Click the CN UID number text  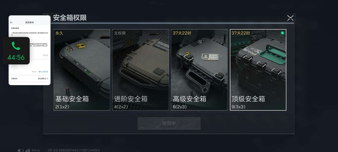[x=74, y=150]
